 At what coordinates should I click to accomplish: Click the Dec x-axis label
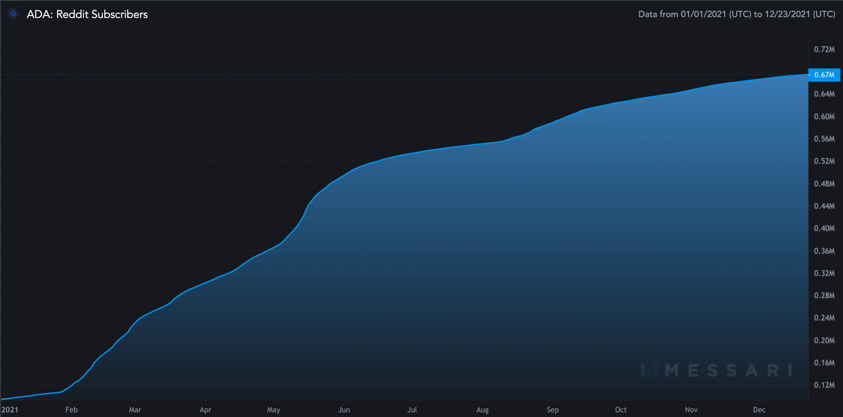tap(759, 410)
